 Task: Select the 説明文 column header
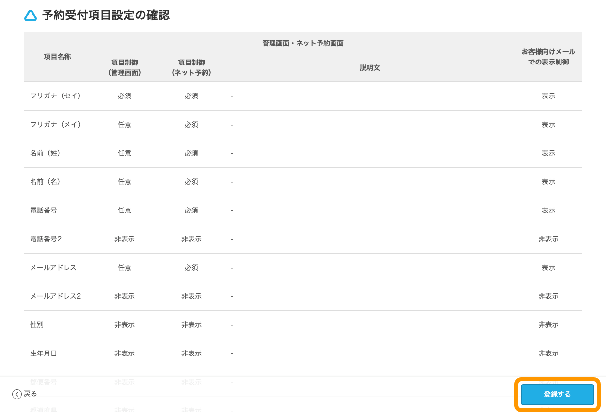pos(369,67)
